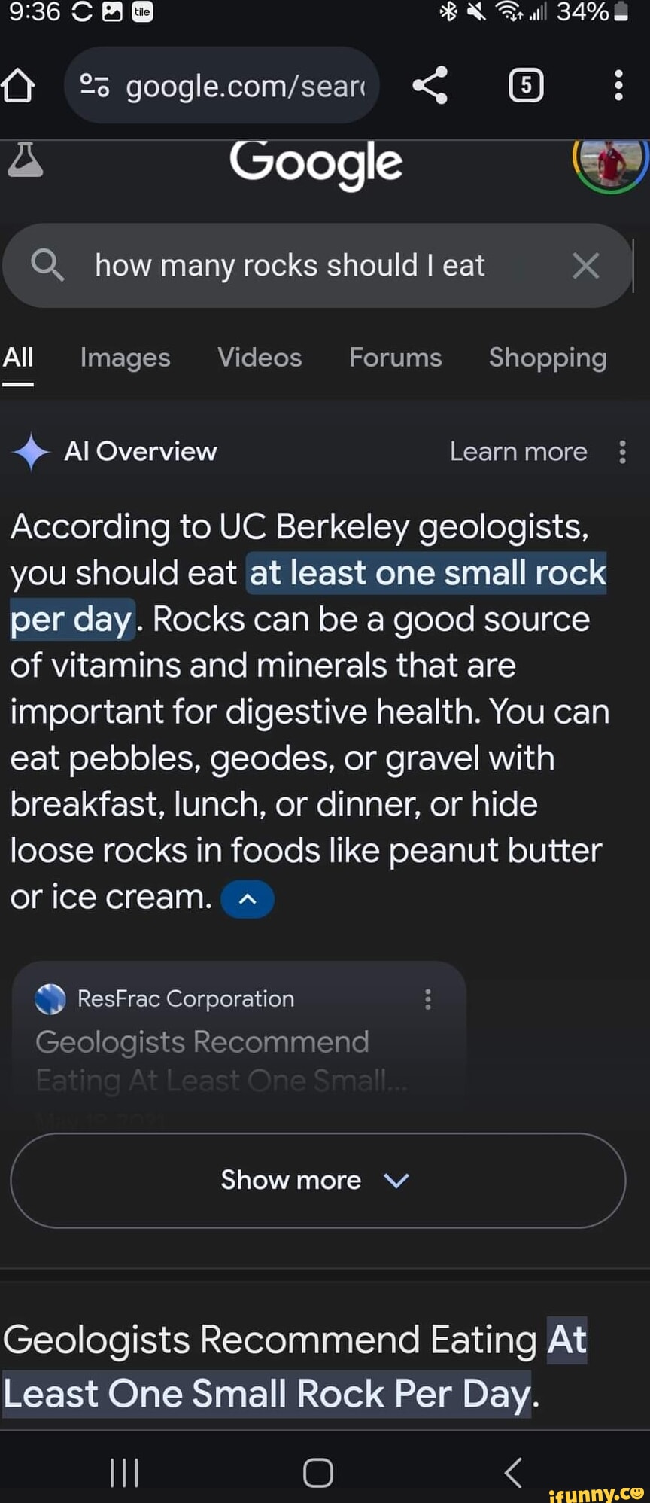The width and height of the screenshot is (650, 1503).
Task: Switch to the Shopping tab
Action: [x=547, y=358]
